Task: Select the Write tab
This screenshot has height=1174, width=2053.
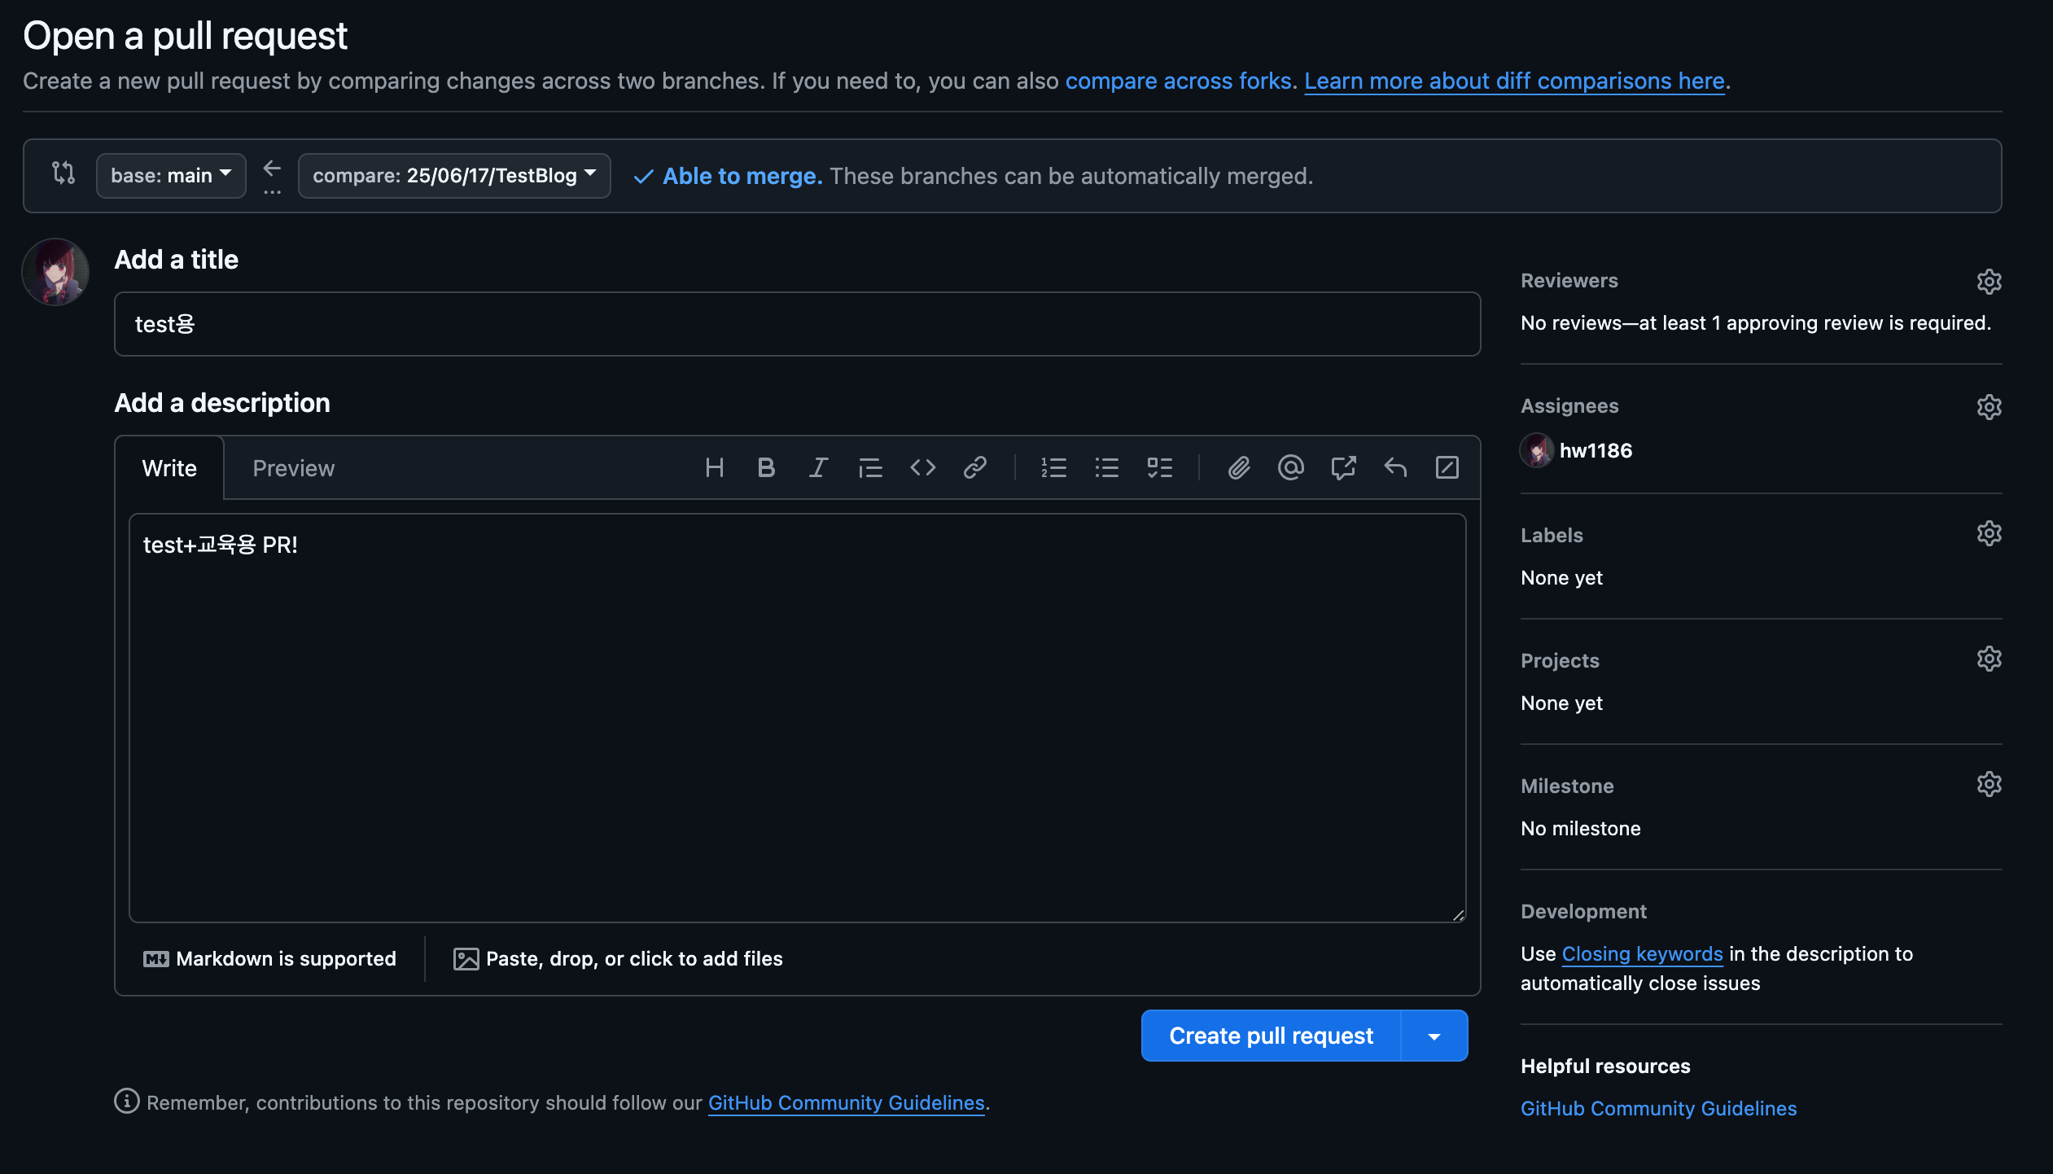Action: point(169,468)
